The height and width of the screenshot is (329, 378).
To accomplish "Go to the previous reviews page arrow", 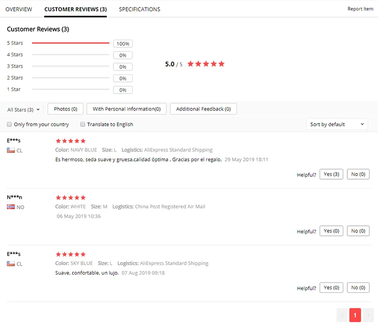I will (342, 315).
